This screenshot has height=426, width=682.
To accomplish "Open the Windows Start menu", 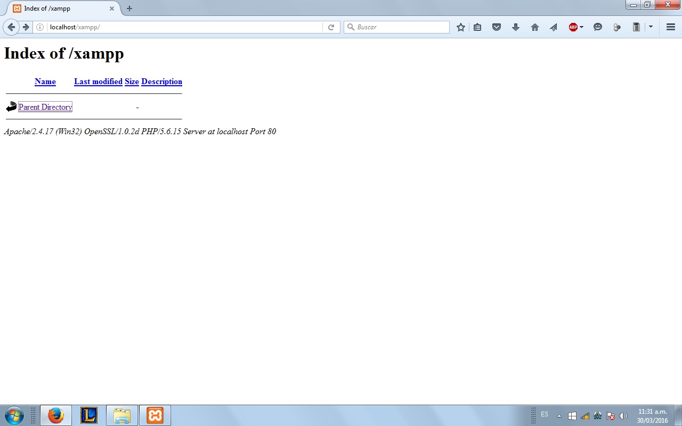I will tap(14, 415).
